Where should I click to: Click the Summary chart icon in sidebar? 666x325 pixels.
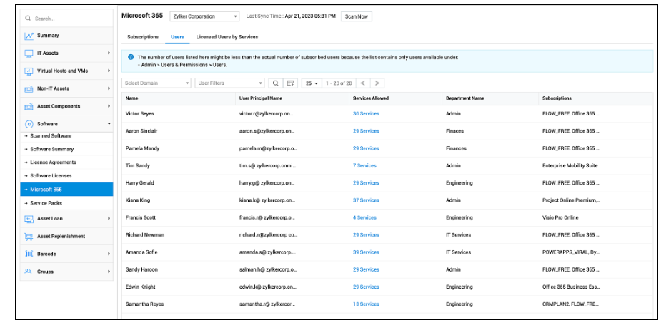click(29, 36)
